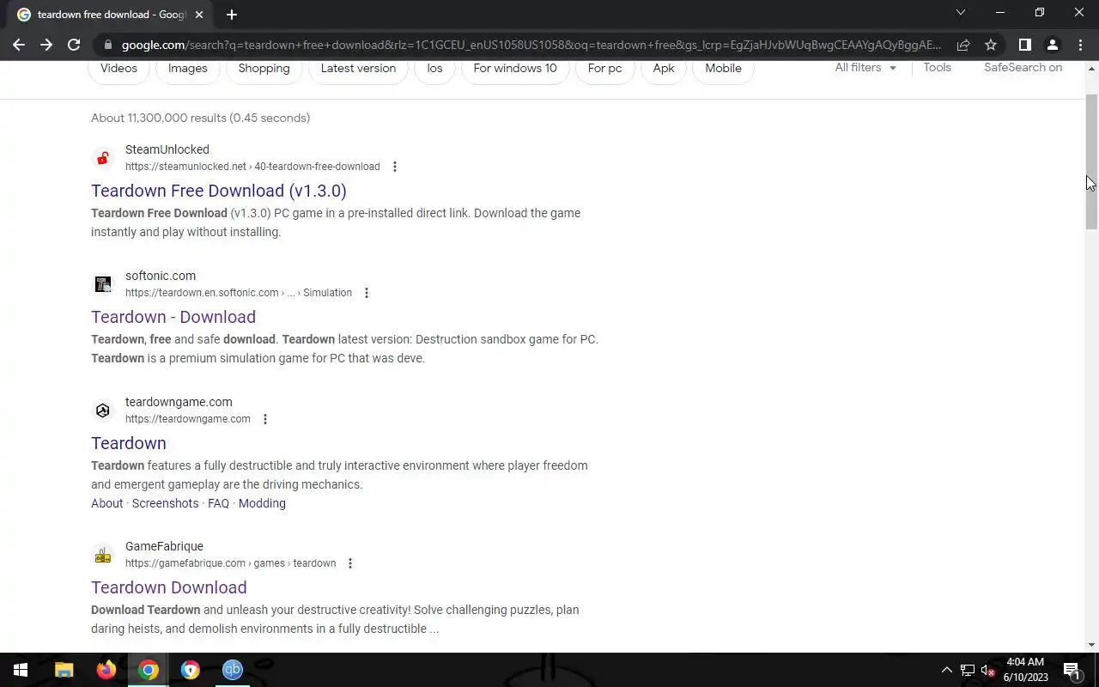
Task: Open more options for GameFabrique result
Action: [x=350, y=563]
